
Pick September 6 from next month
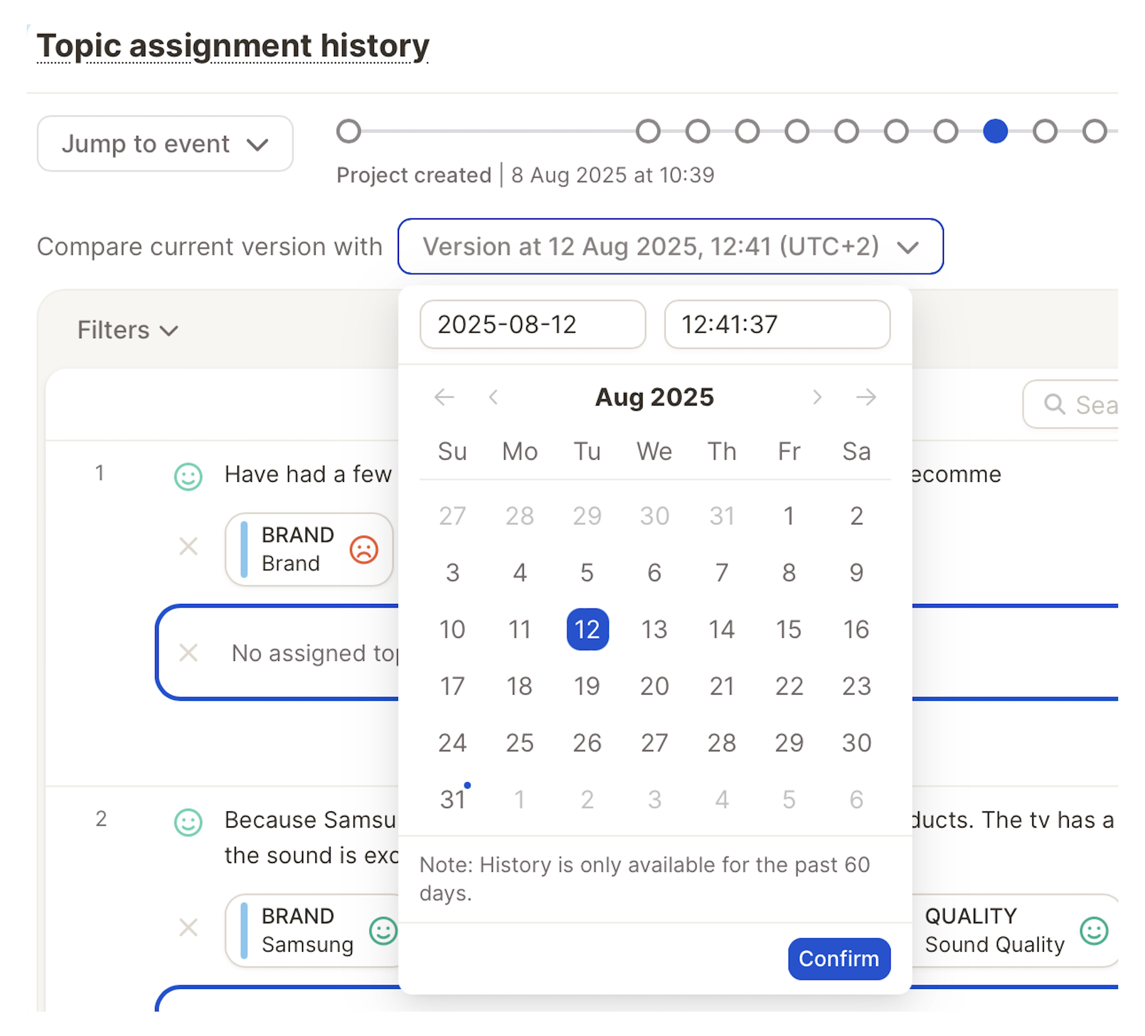856,799
